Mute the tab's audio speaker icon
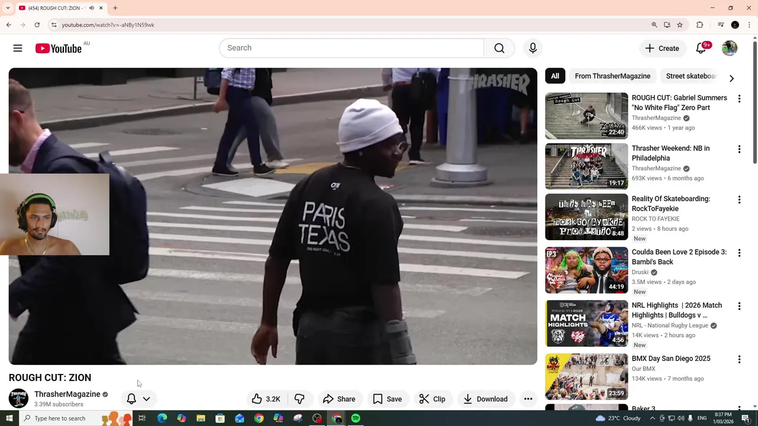 [91, 8]
